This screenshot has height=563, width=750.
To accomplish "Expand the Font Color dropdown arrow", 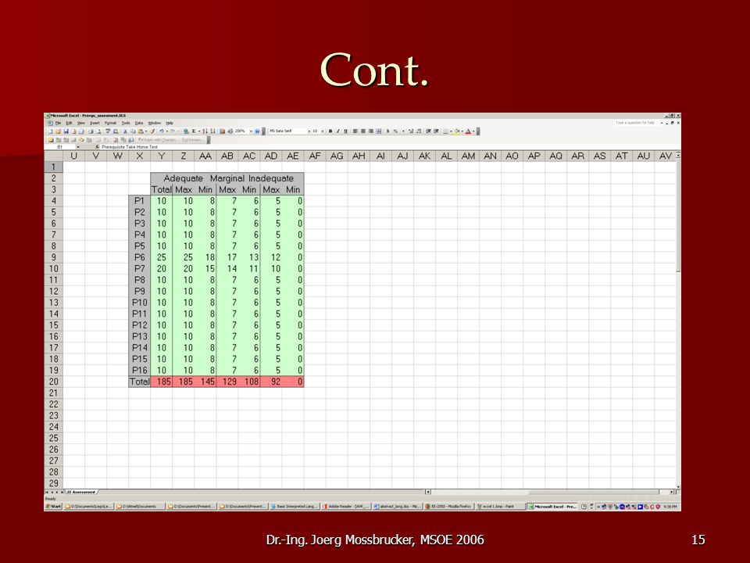I will (x=473, y=131).
